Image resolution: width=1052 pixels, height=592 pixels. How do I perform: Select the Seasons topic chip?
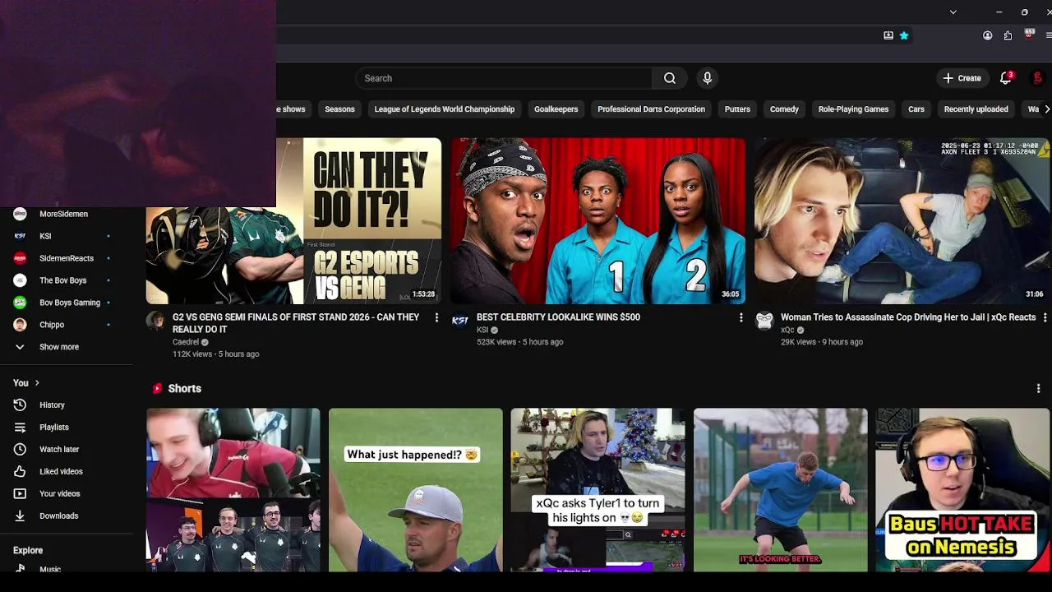pos(339,109)
